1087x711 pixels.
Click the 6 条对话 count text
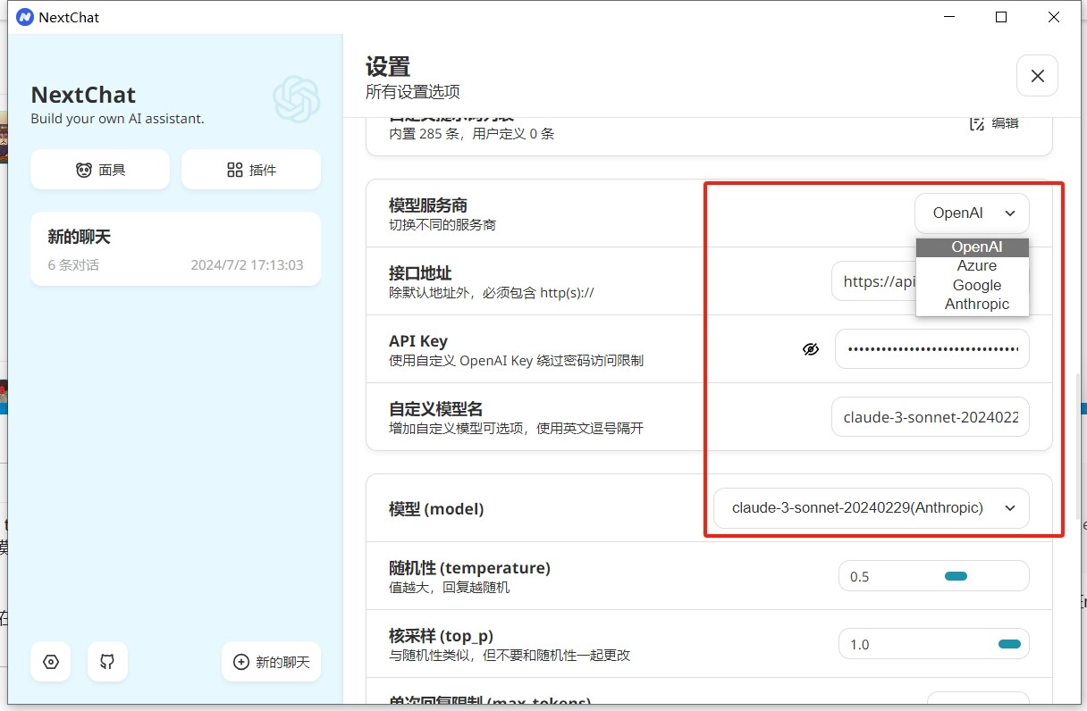pyautogui.click(x=73, y=265)
